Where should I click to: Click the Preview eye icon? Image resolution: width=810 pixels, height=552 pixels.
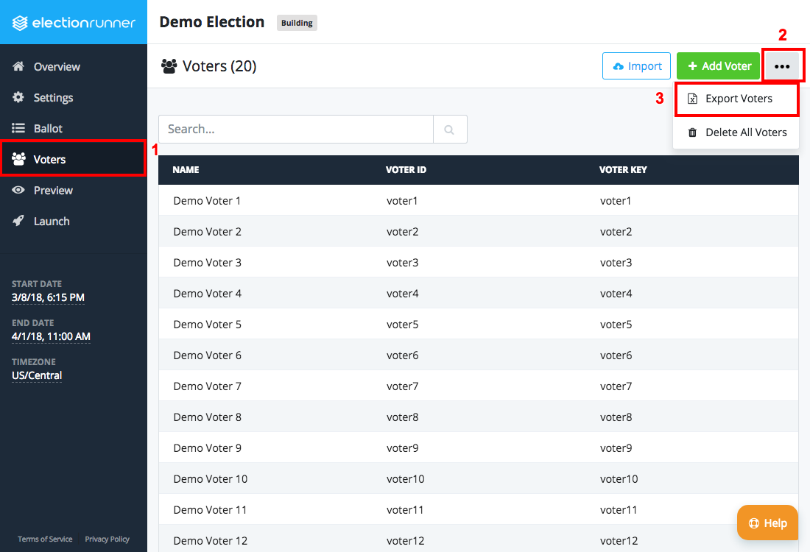tap(19, 191)
